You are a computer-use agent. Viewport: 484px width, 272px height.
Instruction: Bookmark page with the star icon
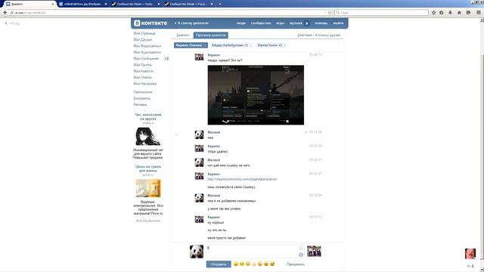pyautogui.click(x=433, y=13)
